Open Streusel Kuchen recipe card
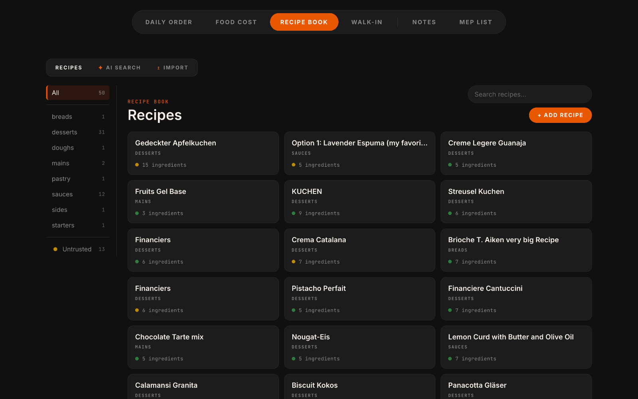Viewport: 638px width, 399px height. click(x=516, y=202)
